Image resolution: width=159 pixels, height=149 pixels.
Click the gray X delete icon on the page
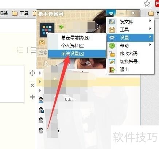pyautogui.click(x=32, y=86)
